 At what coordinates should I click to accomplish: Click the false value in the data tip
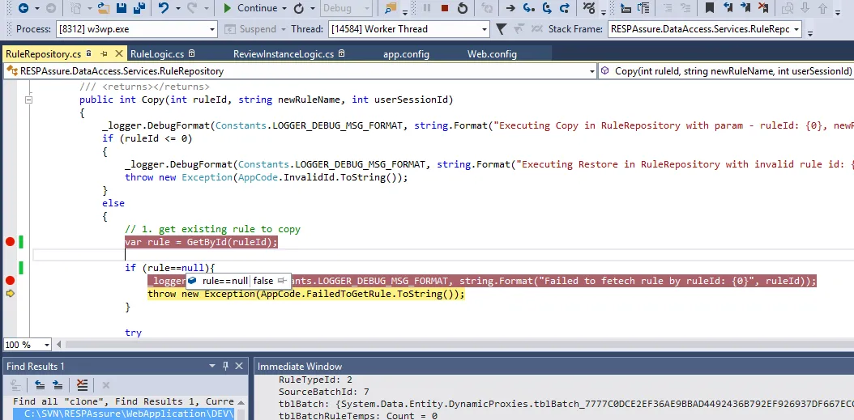tap(263, 281)
